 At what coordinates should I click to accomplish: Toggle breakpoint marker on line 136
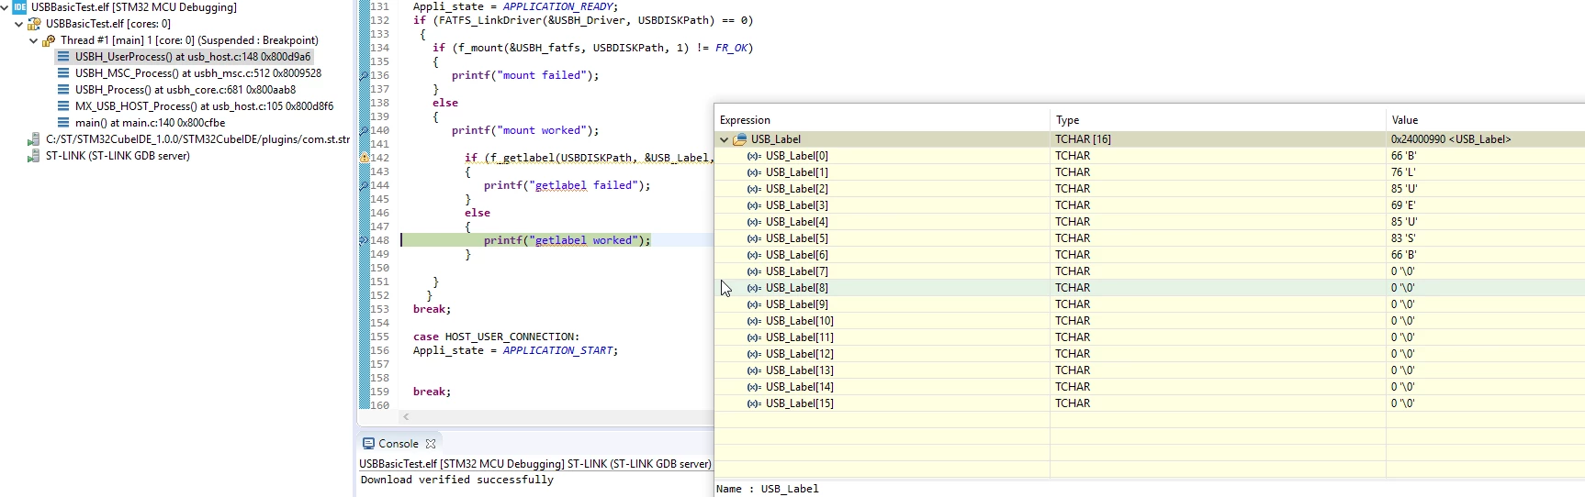(x=364, y=75)
